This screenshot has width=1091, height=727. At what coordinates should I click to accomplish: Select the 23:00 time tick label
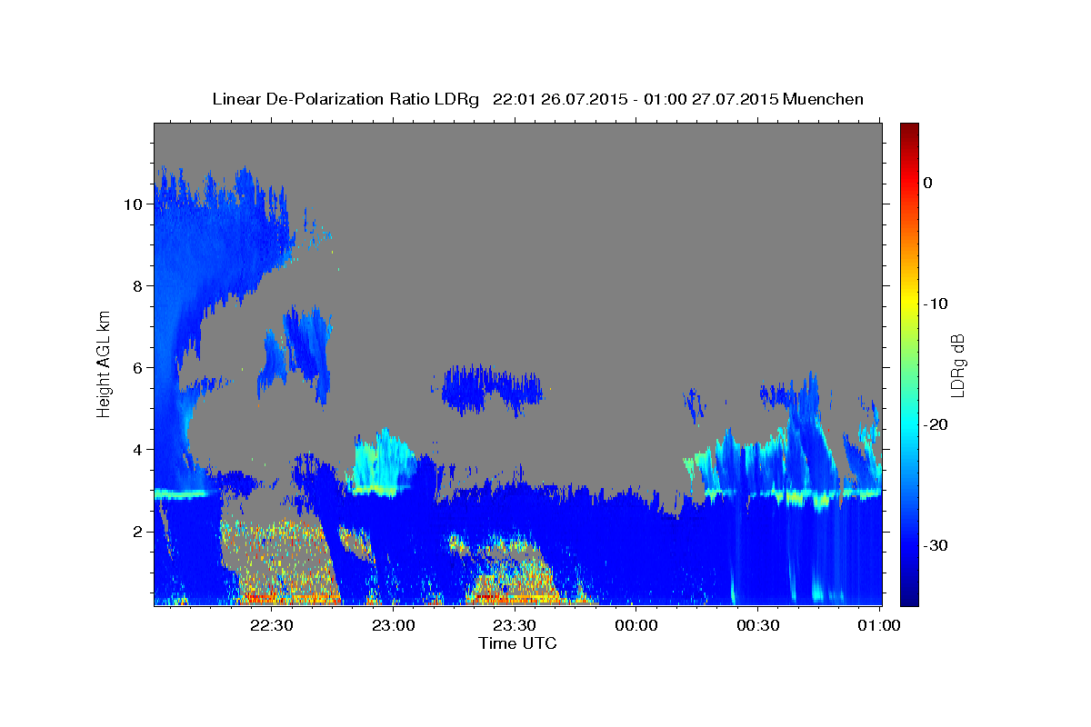(x=394, y=626)
